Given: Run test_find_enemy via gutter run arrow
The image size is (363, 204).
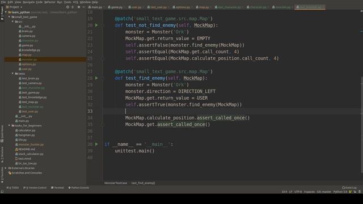Looking at the screenshot, I should [96, 78].
